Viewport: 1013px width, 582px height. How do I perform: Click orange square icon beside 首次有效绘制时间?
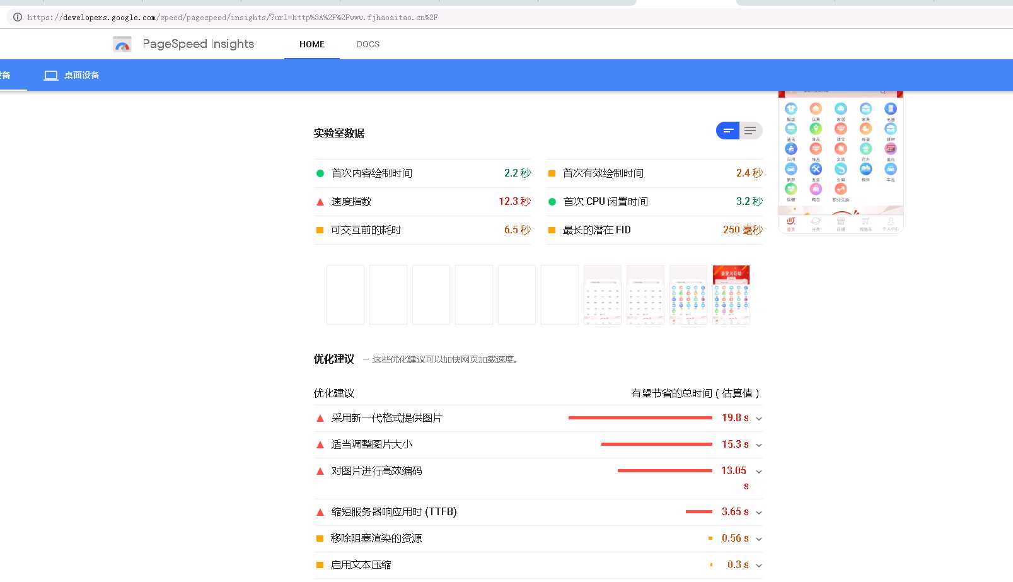pos(552,173)
